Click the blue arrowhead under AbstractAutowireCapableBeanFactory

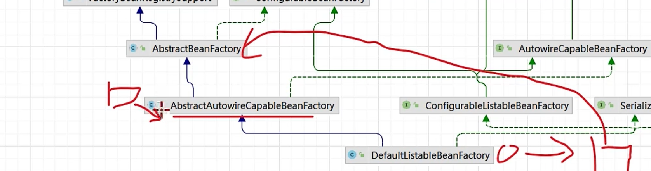point(242,119)
